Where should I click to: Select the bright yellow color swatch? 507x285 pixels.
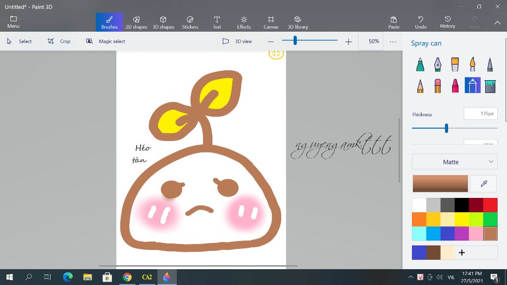(x=462, y=219)
